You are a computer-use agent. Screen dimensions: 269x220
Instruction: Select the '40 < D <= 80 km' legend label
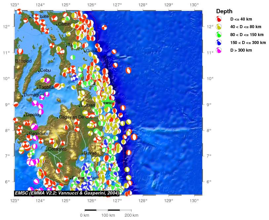(246, 27)
